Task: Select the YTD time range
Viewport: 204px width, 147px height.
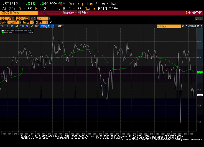Action: coord(22,26)
